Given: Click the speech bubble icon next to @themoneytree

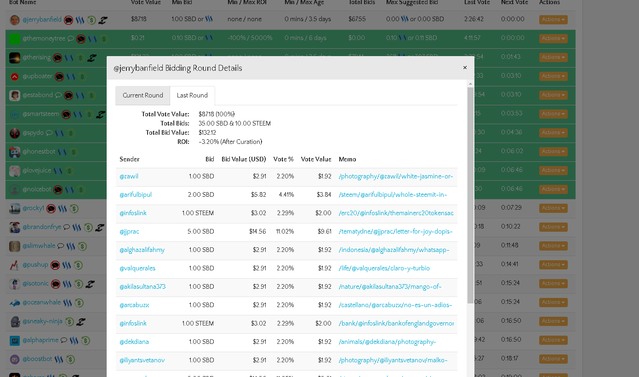Looking at the screenshot, I should click(71, 39).
